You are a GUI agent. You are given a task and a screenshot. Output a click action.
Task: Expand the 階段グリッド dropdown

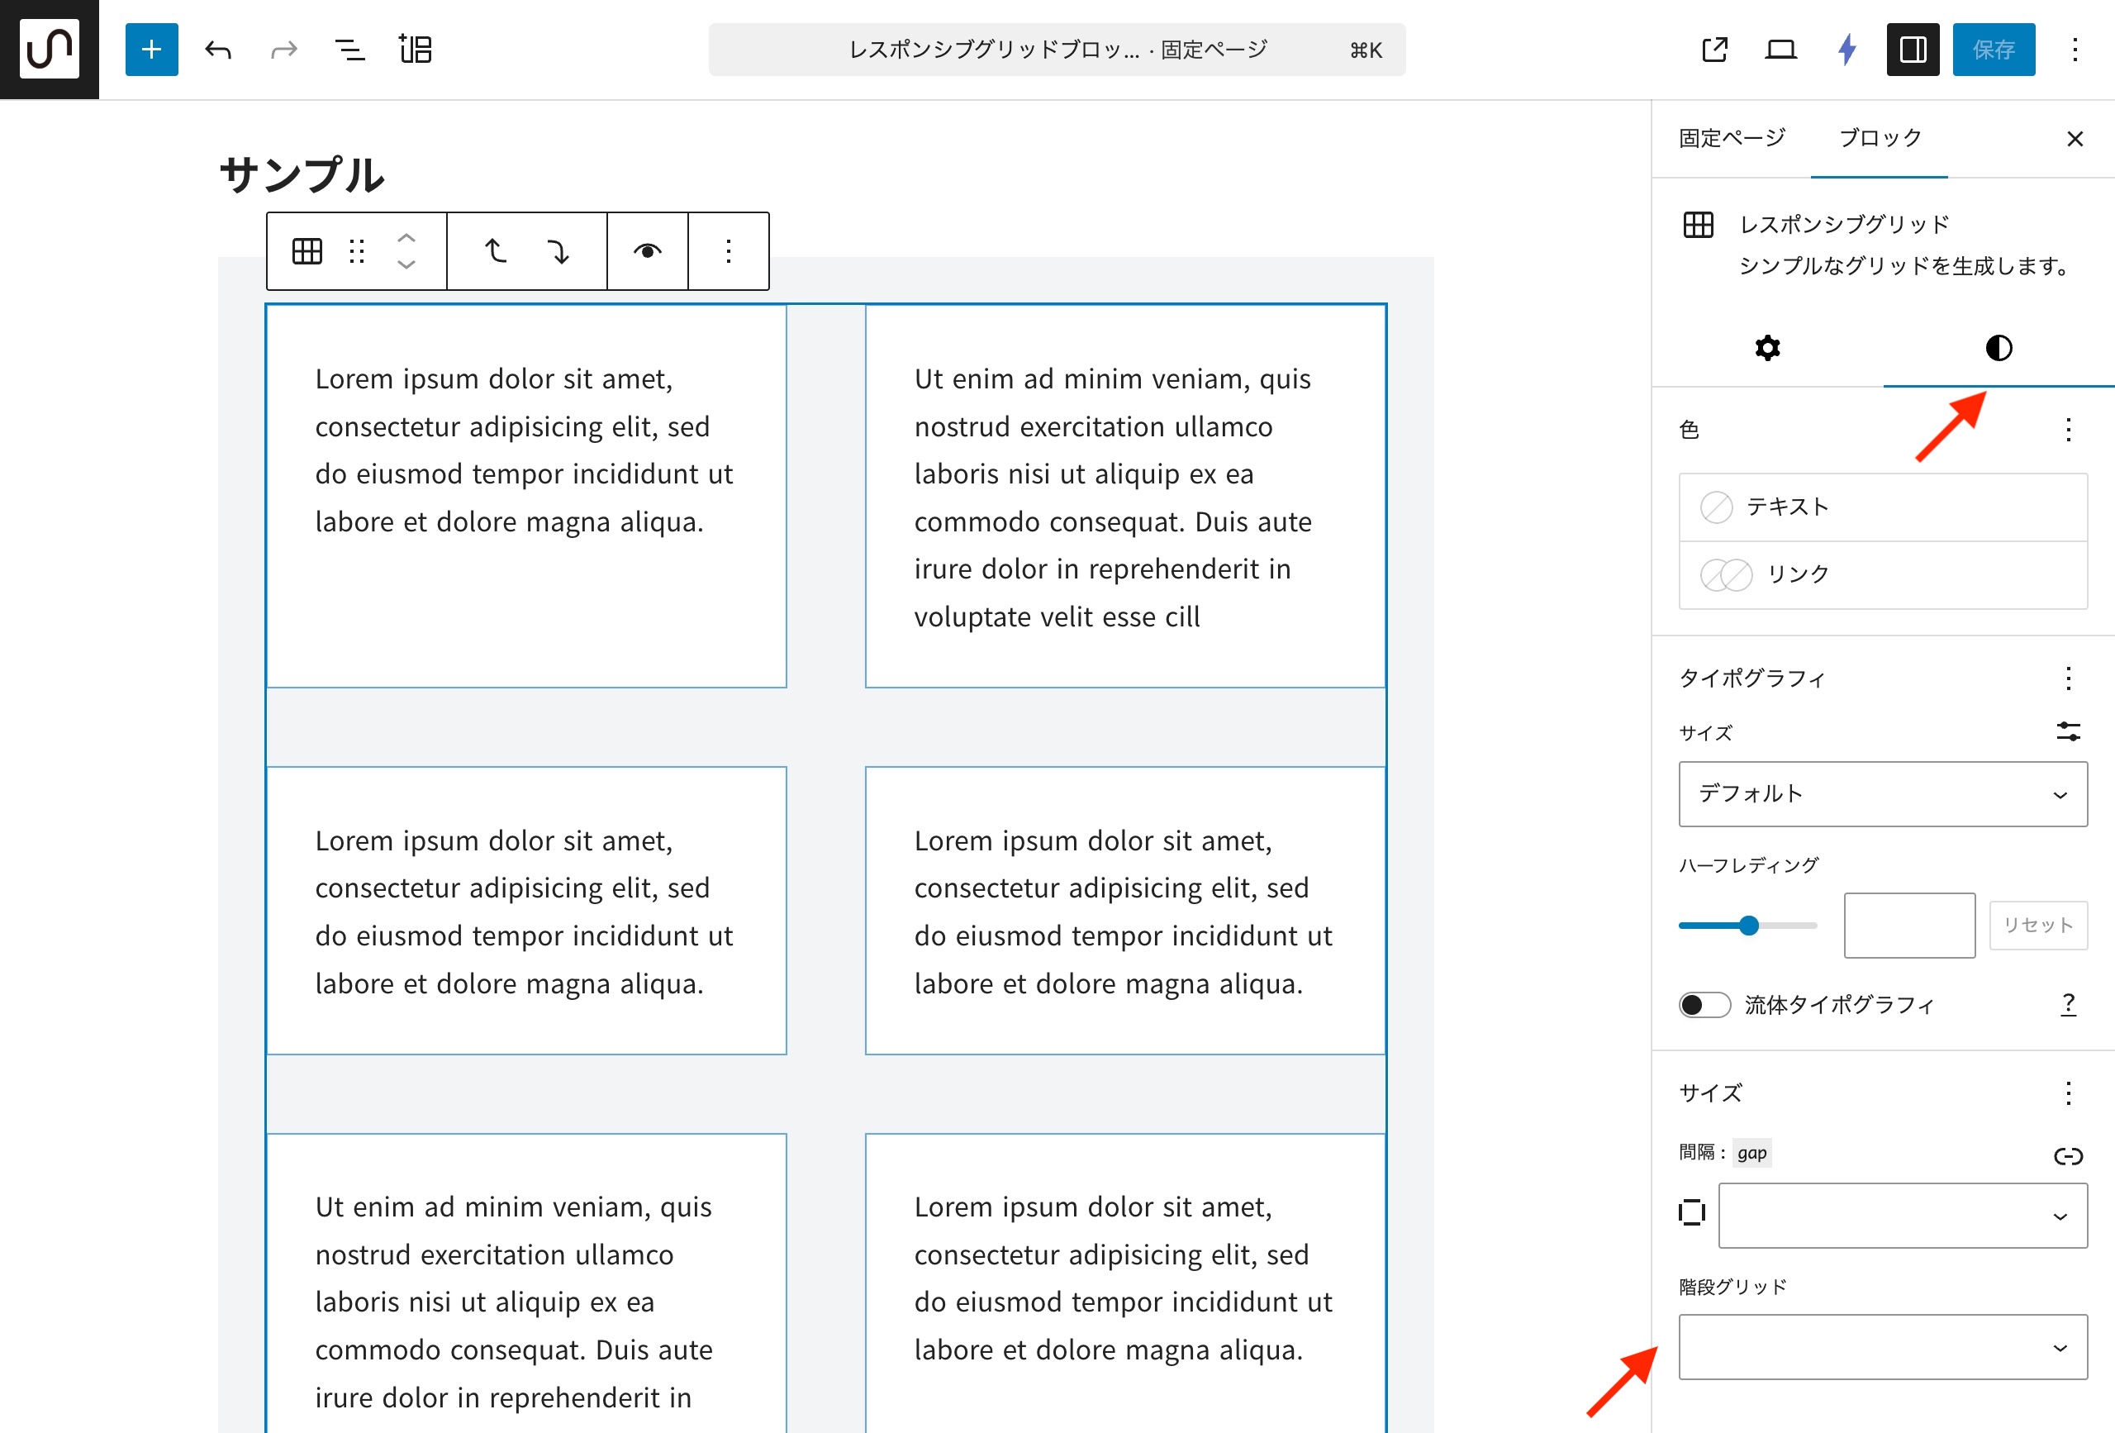pos(1882,1346)
